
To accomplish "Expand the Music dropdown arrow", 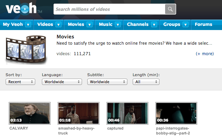I will (118, 25).
